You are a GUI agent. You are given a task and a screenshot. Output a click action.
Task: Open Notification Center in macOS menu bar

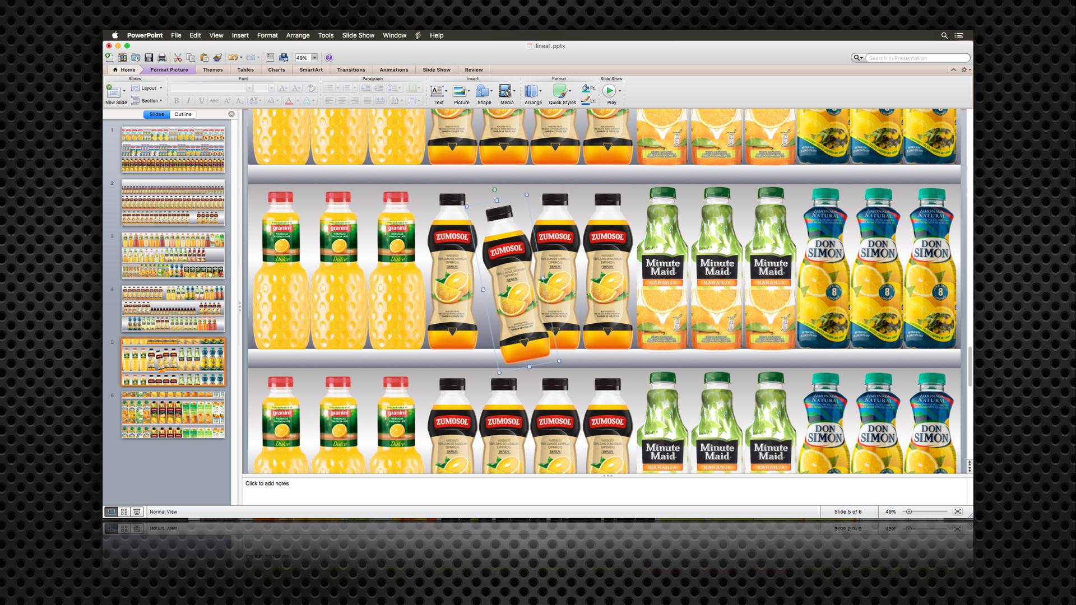959,35
